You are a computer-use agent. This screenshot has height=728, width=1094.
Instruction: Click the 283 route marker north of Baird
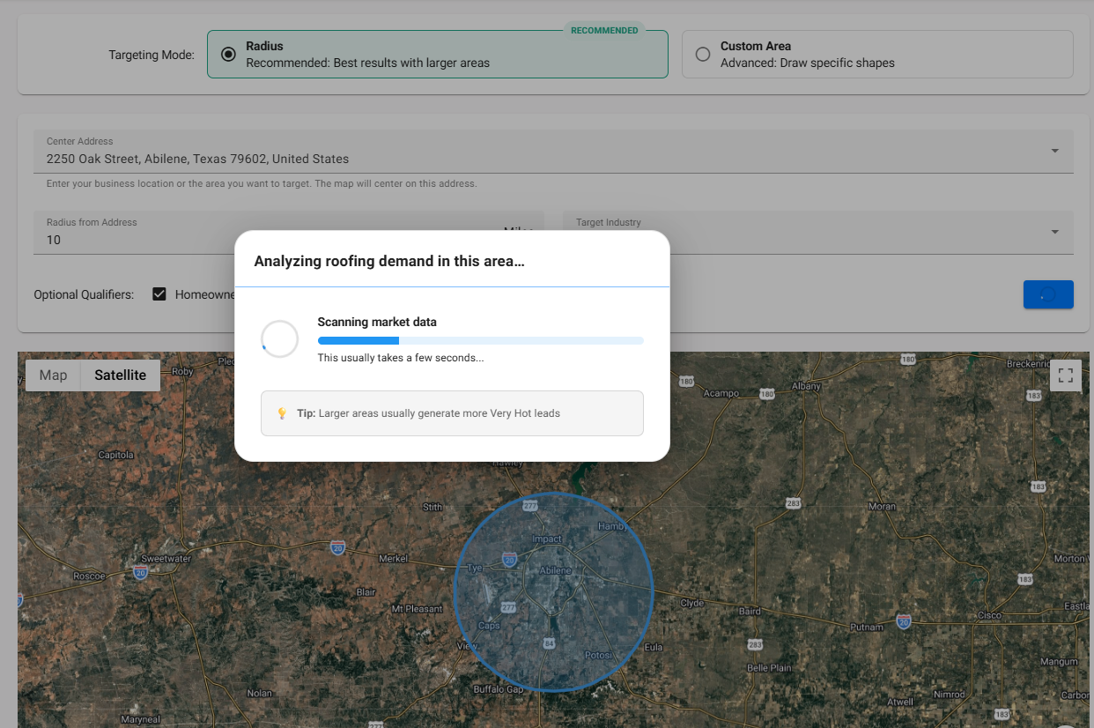pos(794,503)
